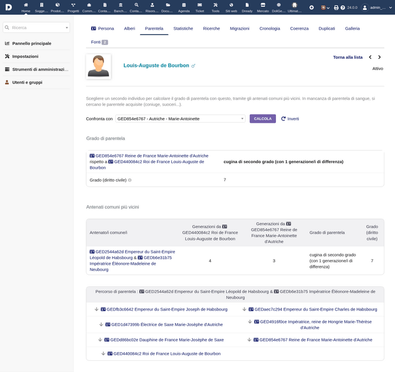Open Utenti e gruppi in sidebar
This screenshot has height=372, width=395.
[27, 82]
